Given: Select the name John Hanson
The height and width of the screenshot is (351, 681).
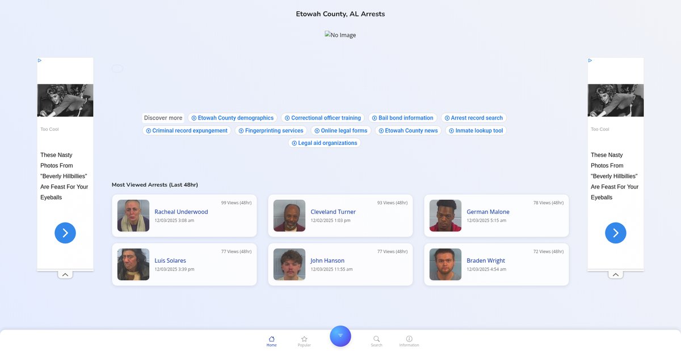Looking at the screenshot, I should [327, 260].
